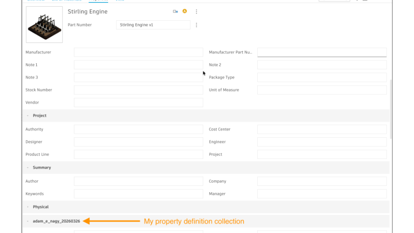Focus the Company input field
Image resolution: width=414 pixels, height=233 pixels.
[322, 181]
